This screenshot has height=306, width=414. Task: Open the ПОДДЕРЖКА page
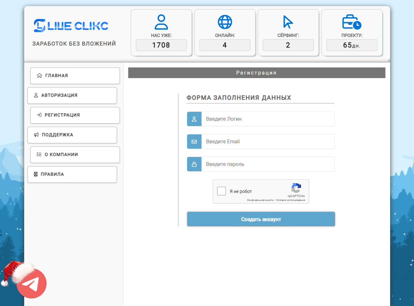[x=72, y=135]
